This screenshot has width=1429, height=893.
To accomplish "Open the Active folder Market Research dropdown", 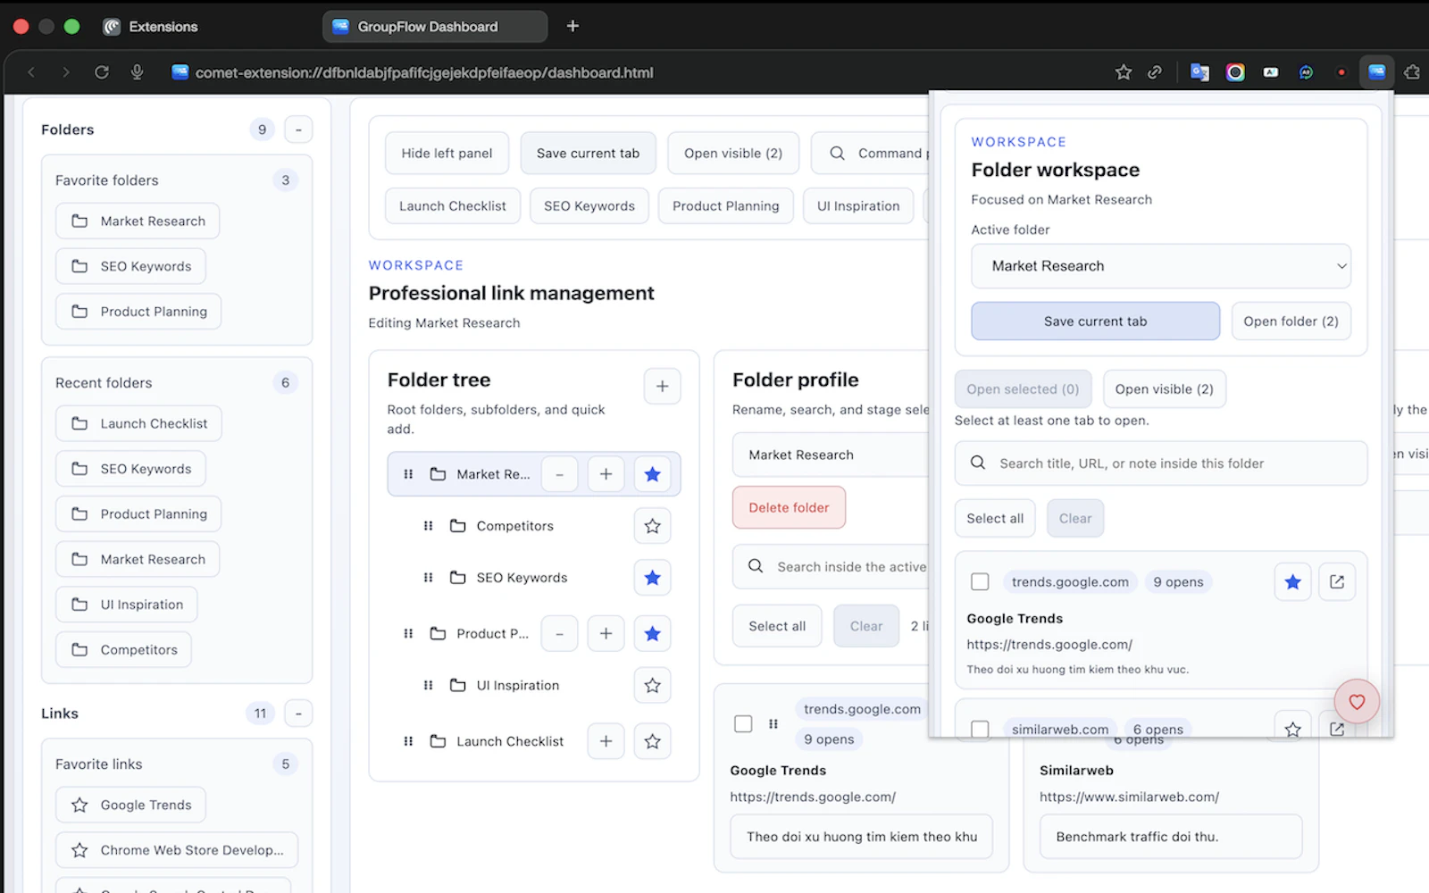I will [1160, 266].
